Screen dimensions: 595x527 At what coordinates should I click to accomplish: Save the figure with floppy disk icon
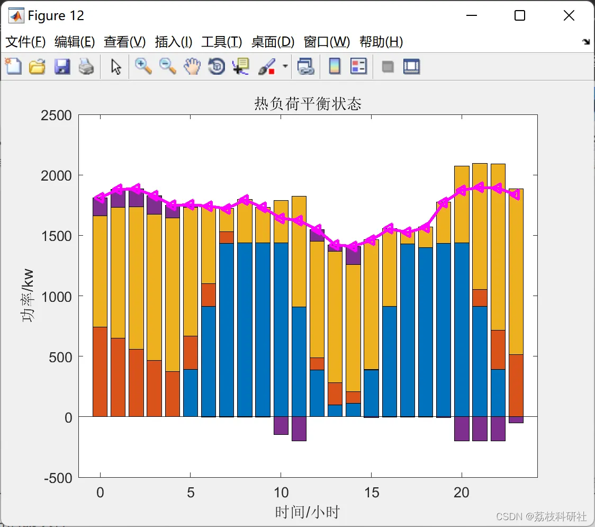(x=62, y=66)
